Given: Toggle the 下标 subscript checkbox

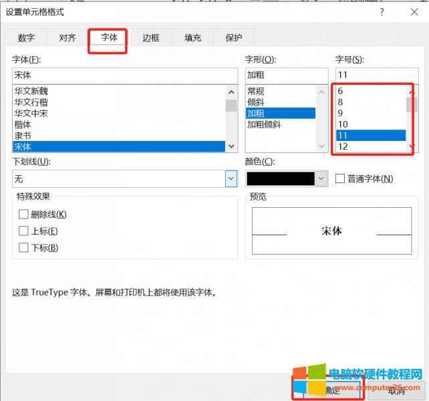Looking at the screenshot, I should click(x=23, y=248).
